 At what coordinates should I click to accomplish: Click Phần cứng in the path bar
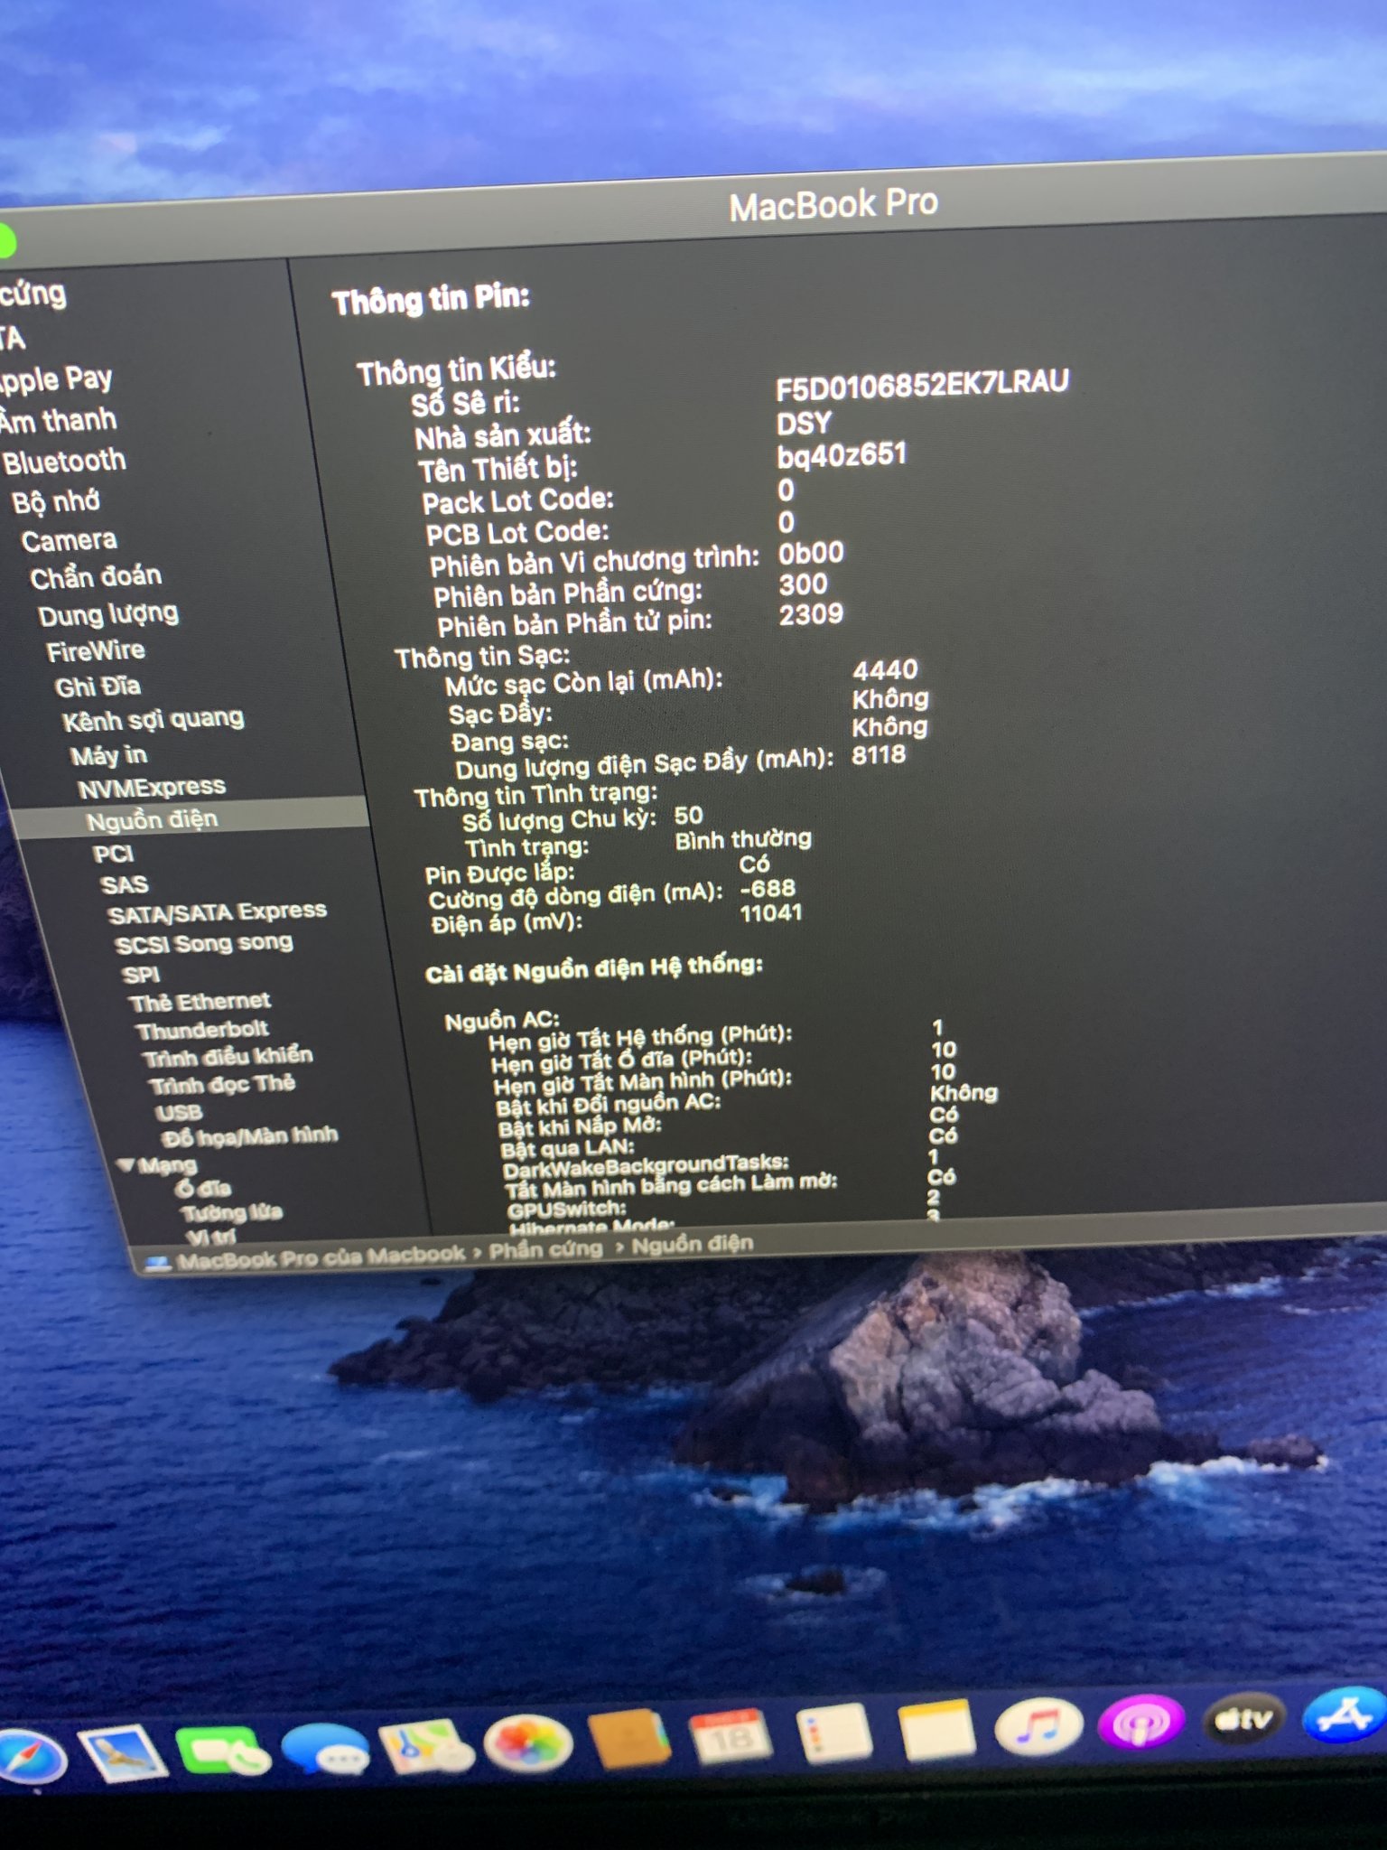point(545,1249)
